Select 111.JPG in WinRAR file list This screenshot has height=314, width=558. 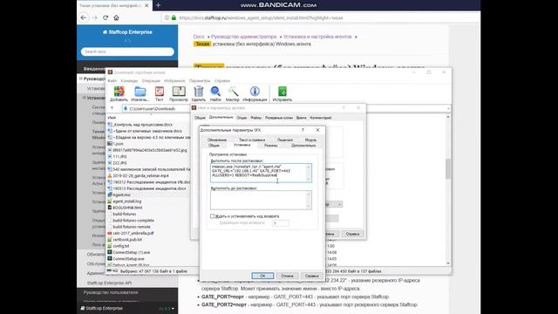pyautogui.click(x=119, y=156)
